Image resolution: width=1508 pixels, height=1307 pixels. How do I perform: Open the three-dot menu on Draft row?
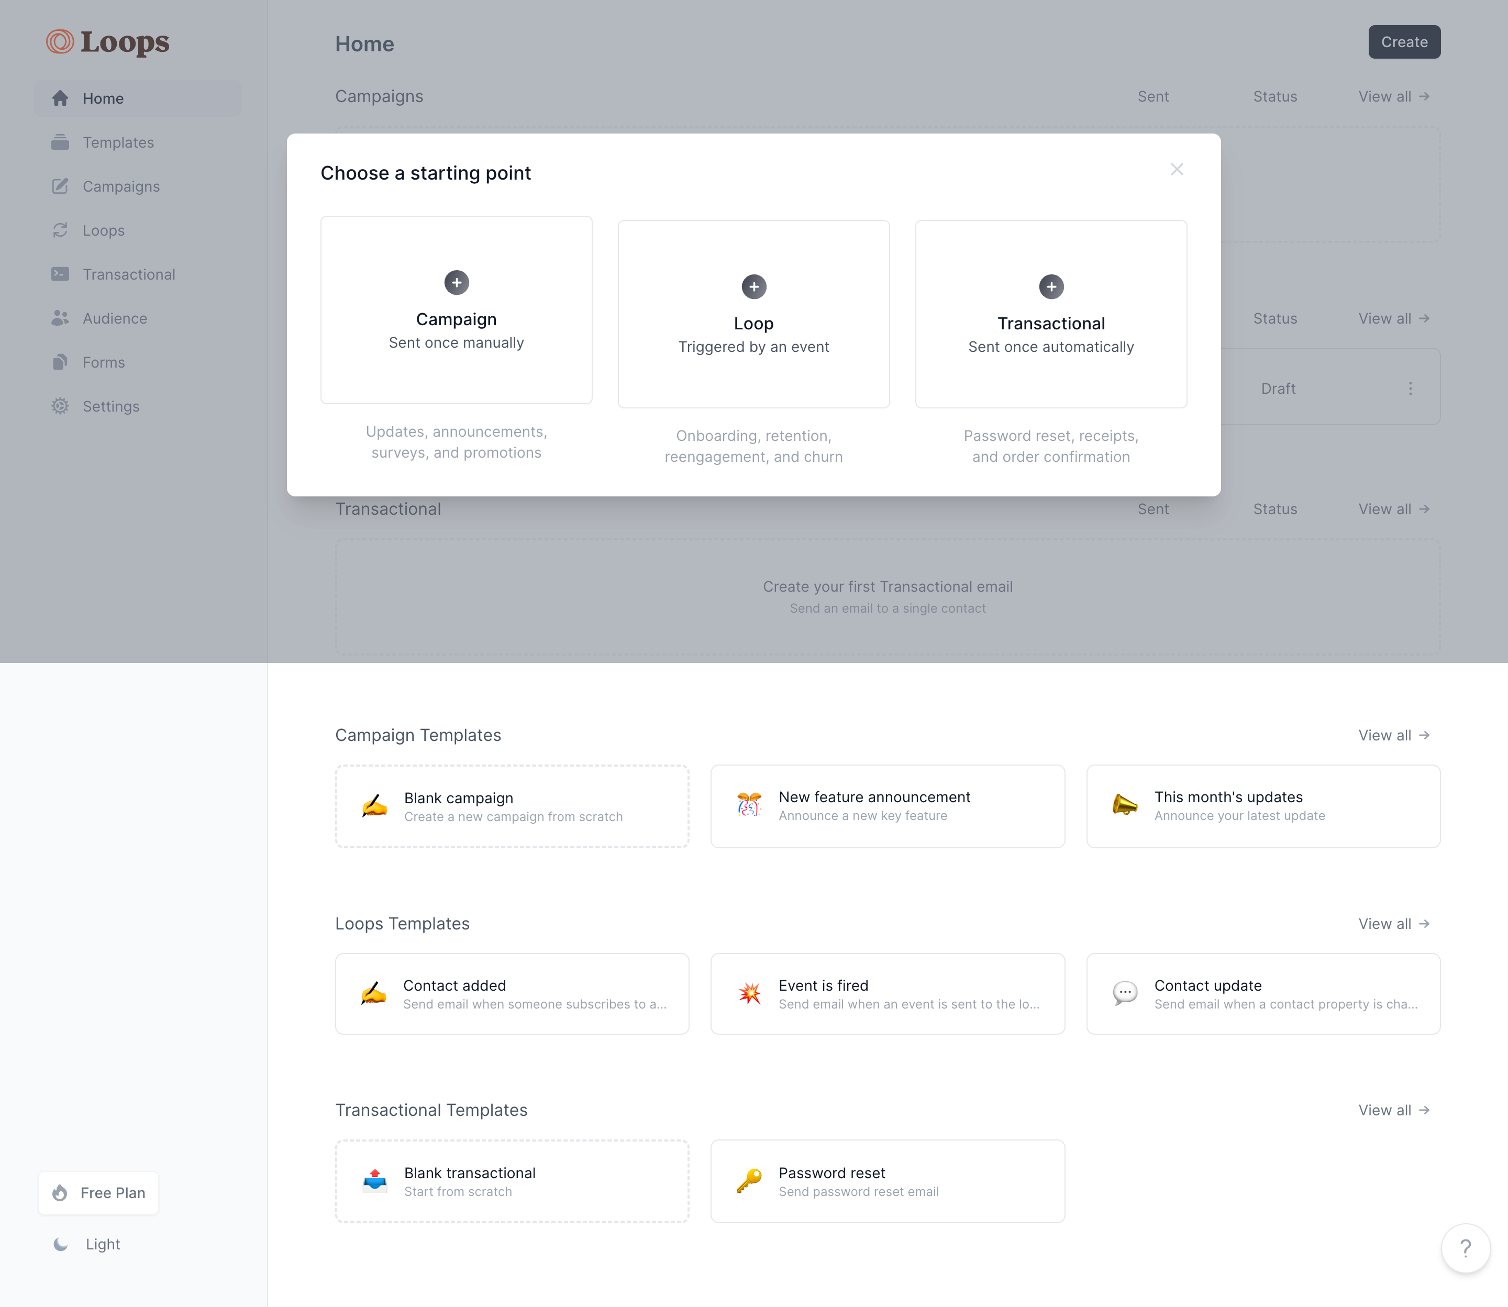[1410, 389]
